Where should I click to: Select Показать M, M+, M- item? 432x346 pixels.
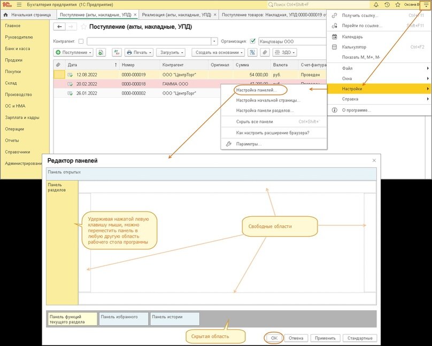coord(379,57)
